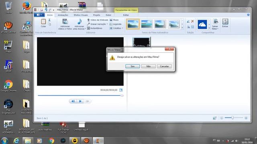Expand the Adicionar uma música dropdown arrow
The height and width of the screenshot is (144, 257).
pos(85,29)
